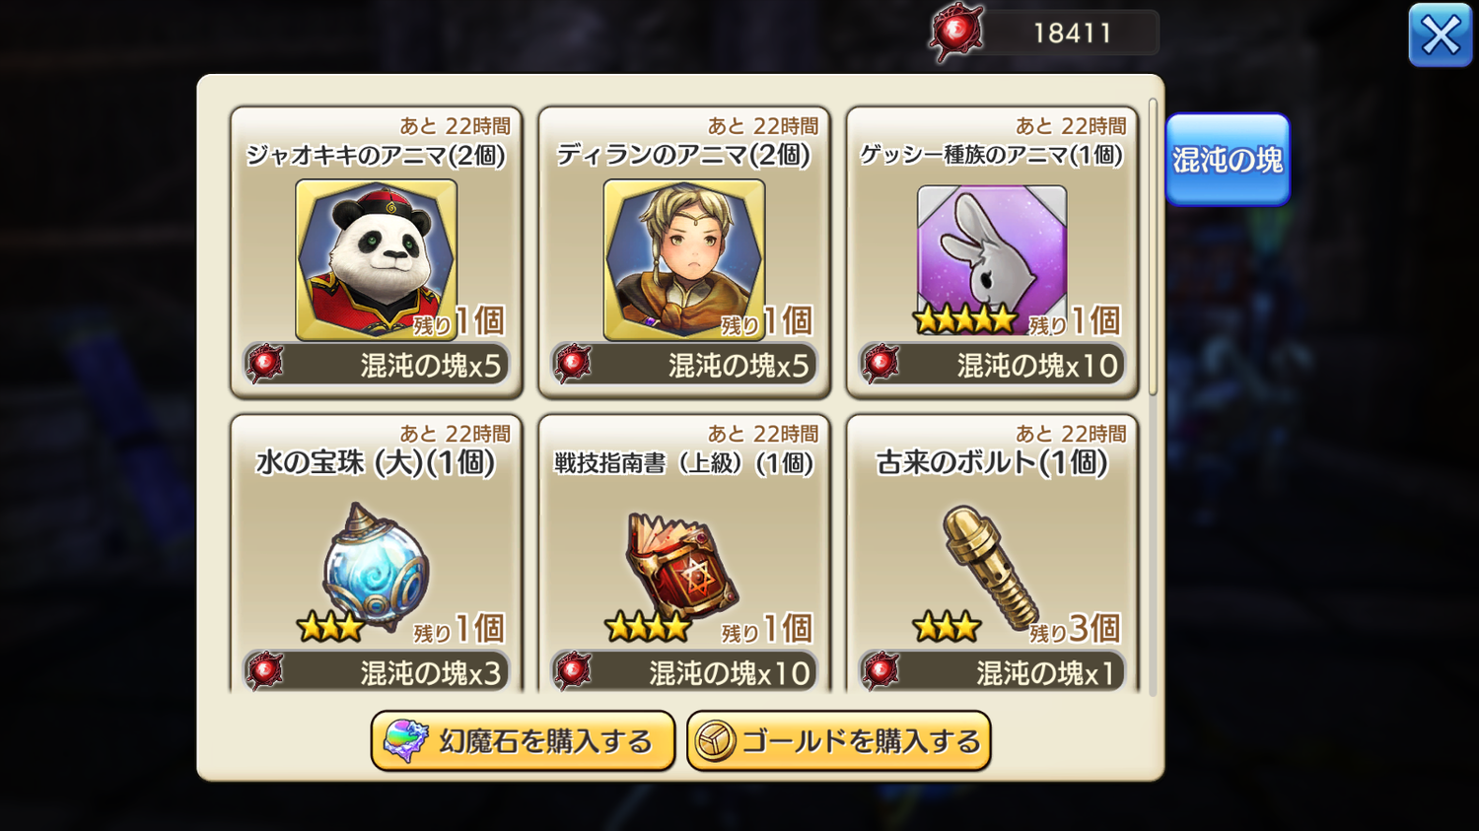Screen dimensions: 1479x831
Task: Close the shop with the X icon
Action: coord(1440,35)
